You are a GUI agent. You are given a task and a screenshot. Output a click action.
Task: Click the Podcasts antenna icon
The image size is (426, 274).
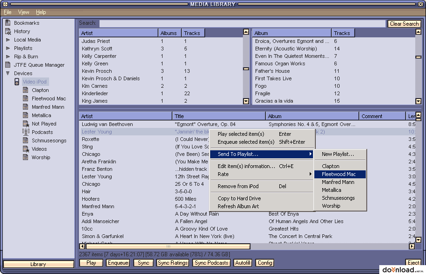point(26,132)
